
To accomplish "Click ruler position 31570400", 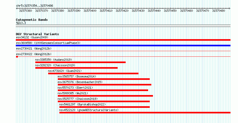I will pos(90,11).
